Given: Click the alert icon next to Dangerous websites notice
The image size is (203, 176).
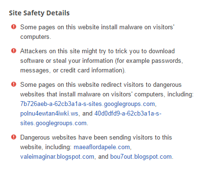Looking at the screenshot, I should click(x=13, y=137).
